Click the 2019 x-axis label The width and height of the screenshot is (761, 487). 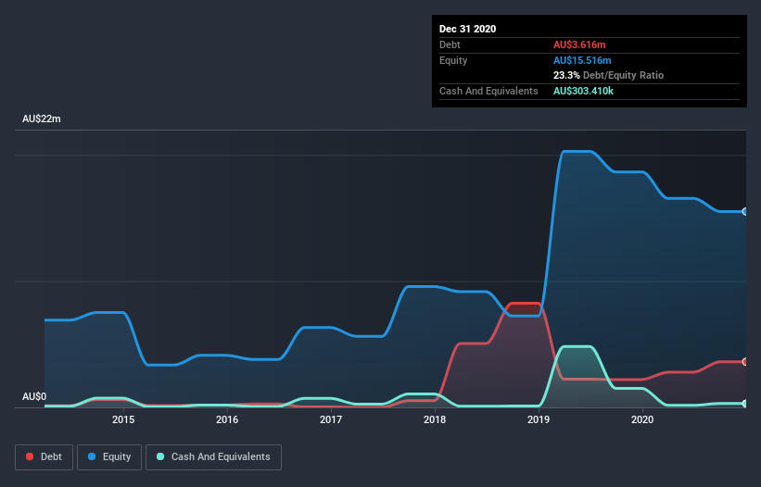(539, 419)
